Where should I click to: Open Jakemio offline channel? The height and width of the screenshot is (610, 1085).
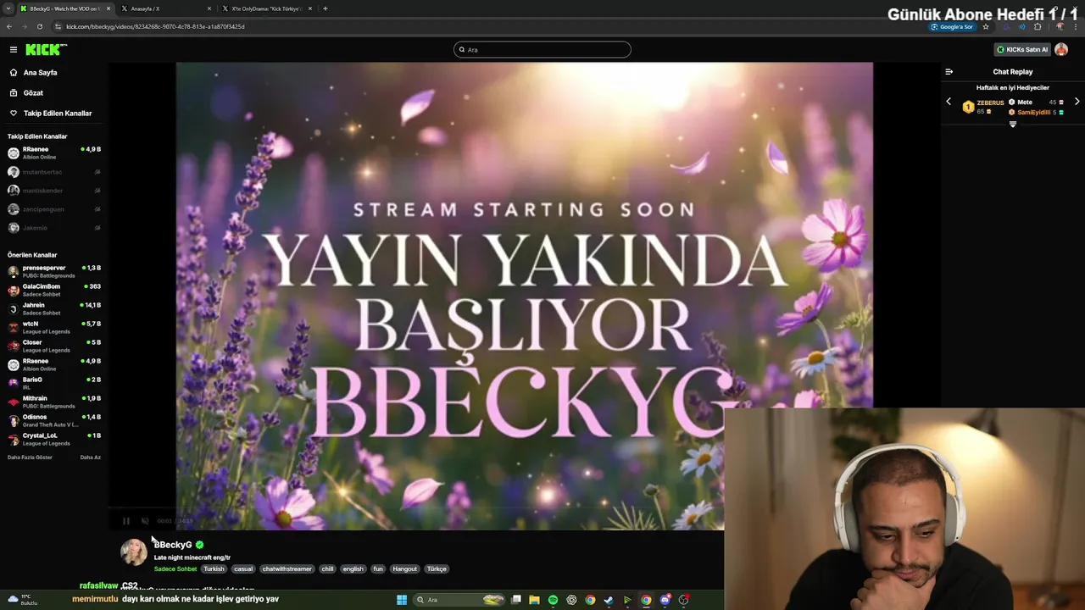point(54,228)
